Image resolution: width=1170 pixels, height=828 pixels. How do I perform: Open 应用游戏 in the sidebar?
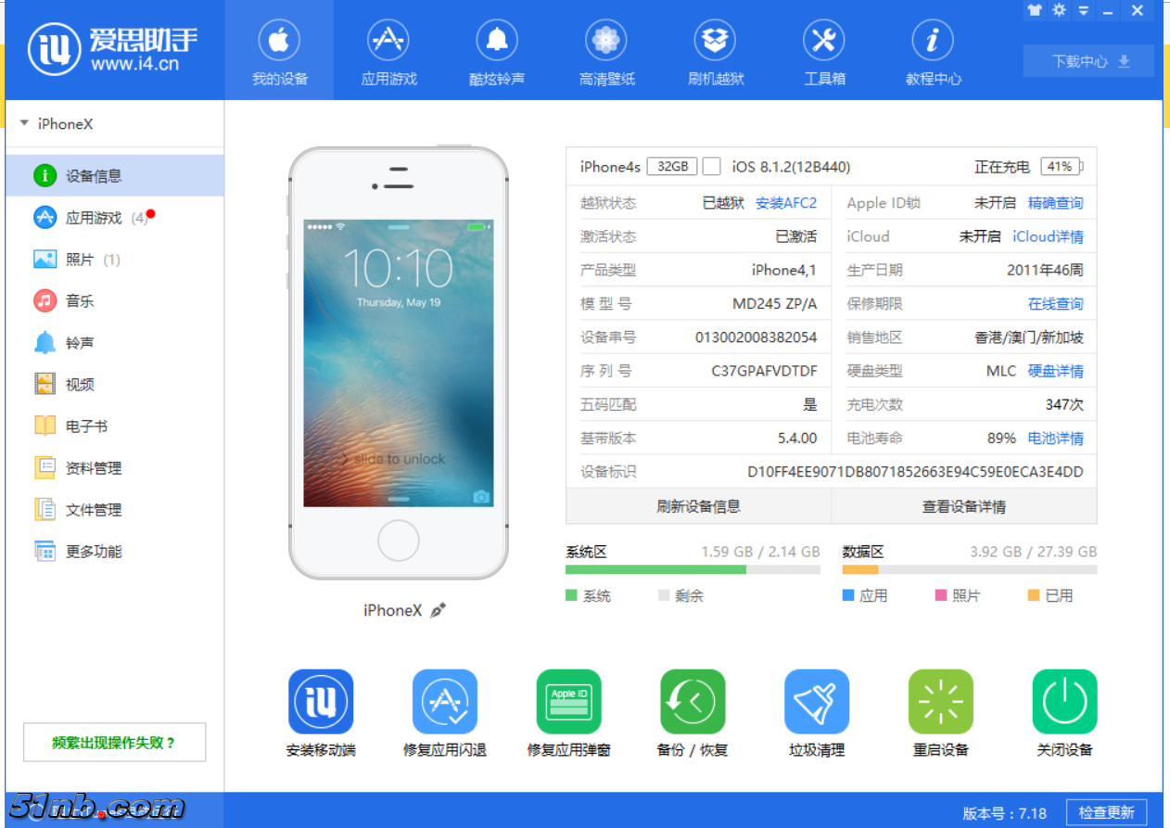[x=115, y=217]
